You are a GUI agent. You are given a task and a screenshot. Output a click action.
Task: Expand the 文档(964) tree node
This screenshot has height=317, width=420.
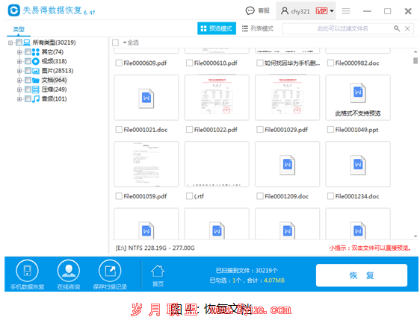(x=19, y=81)
